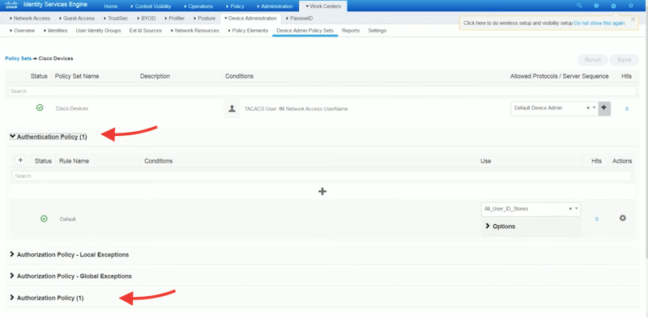Open the Profiler submenu

(x=174, y=18)
